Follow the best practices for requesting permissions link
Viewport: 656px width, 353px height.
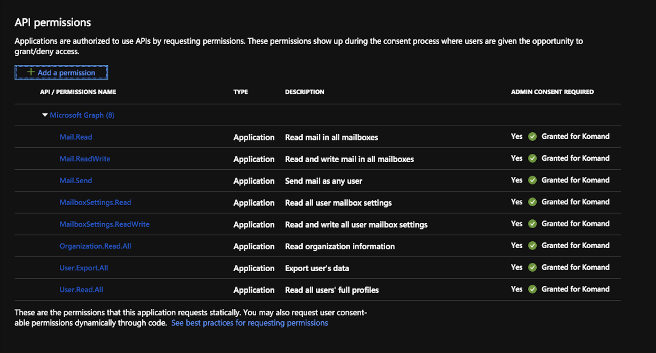point(249,323)
